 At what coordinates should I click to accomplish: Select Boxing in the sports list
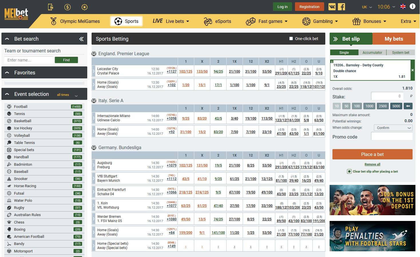tap(44, 229)
